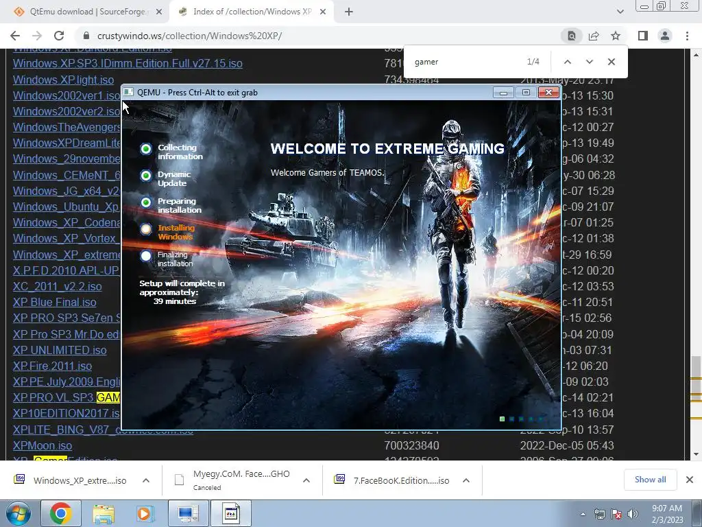
Task: Close the Index of /collection tab
Action: point(323,12)
